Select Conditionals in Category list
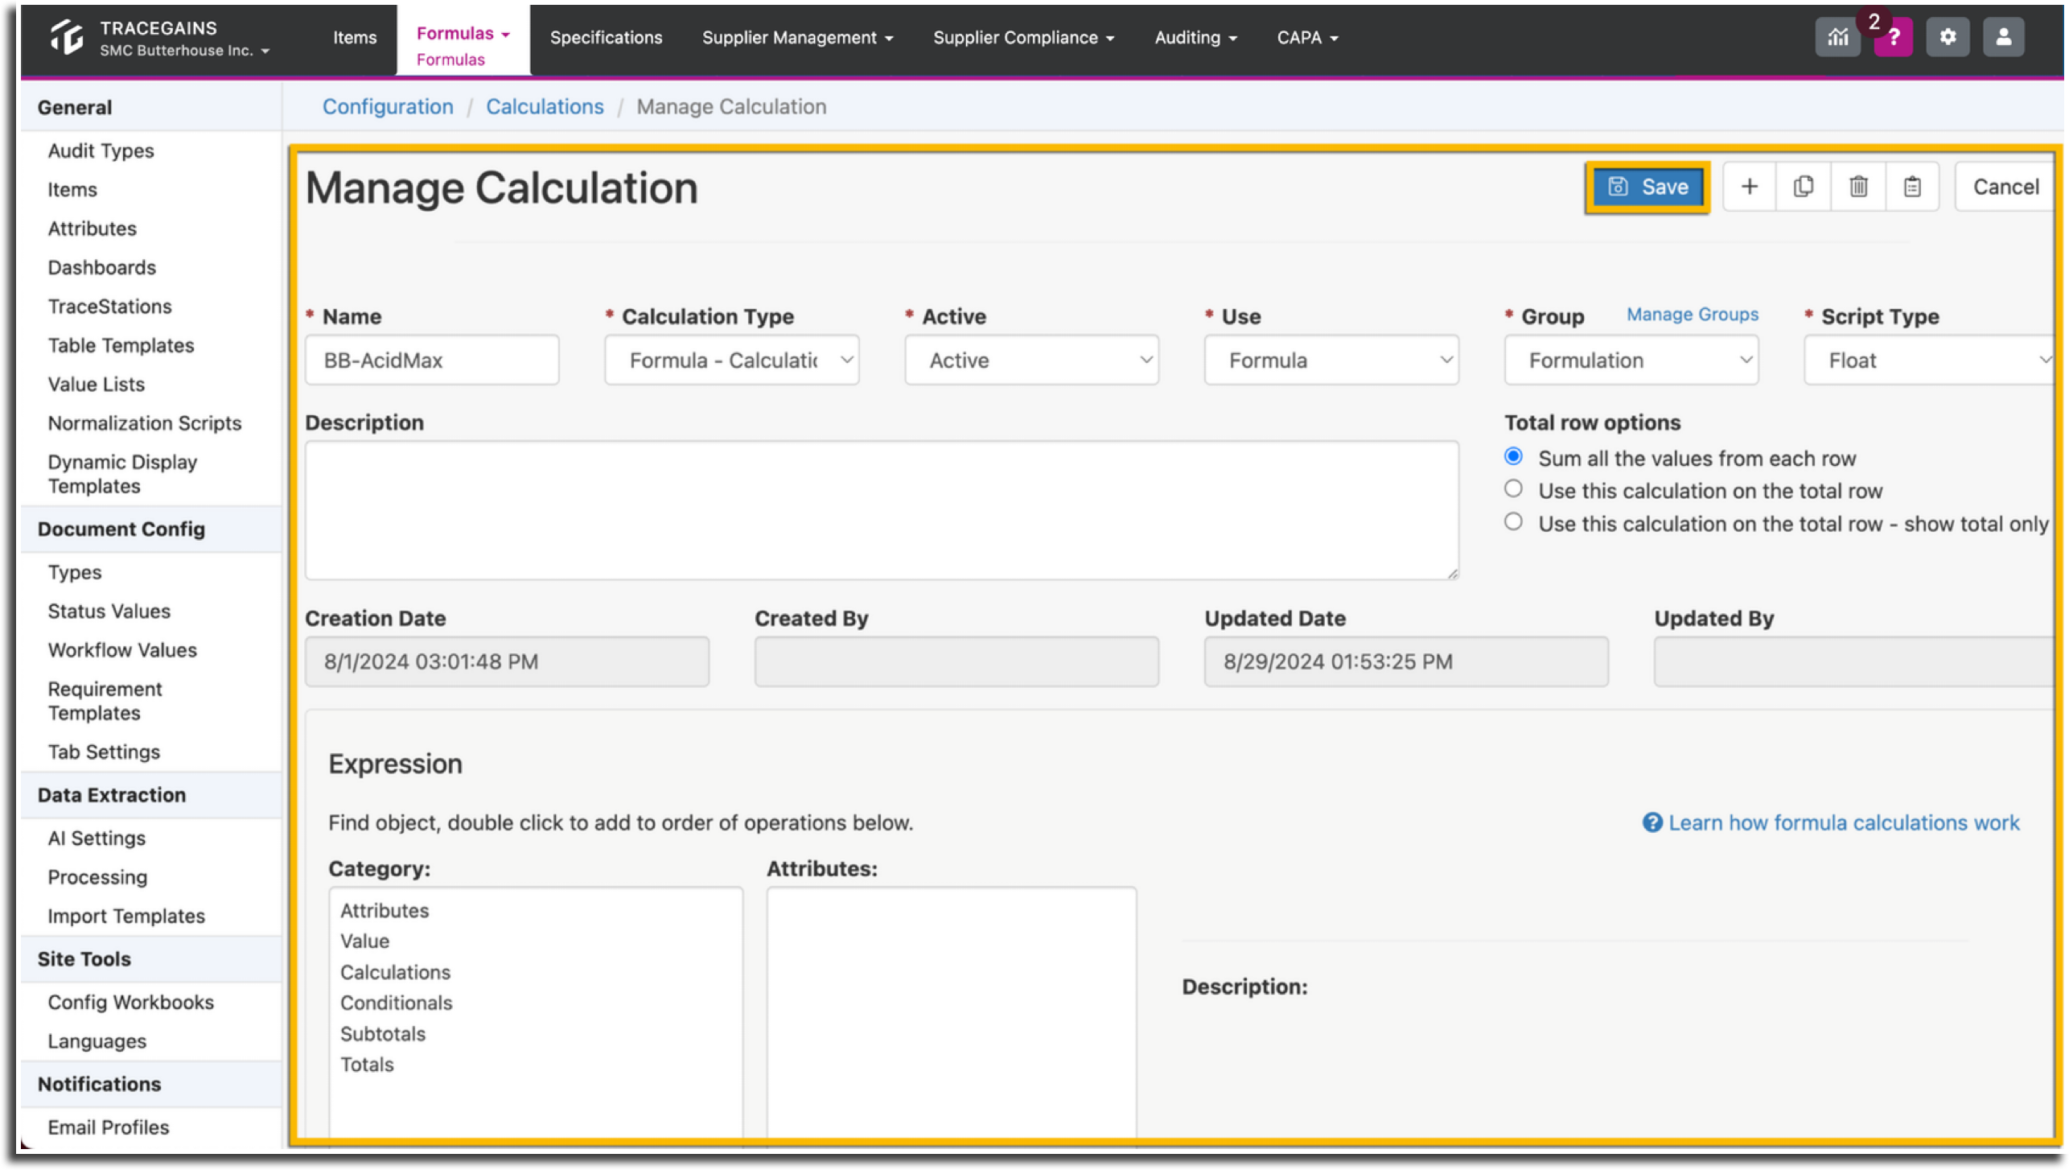Image resolution: width=2069 pixels, height=1170 pixels. (x=396, y=1003)
